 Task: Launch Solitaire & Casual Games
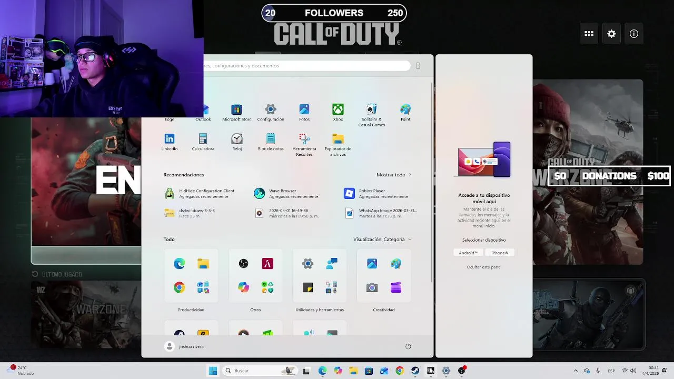click(371, 115)
